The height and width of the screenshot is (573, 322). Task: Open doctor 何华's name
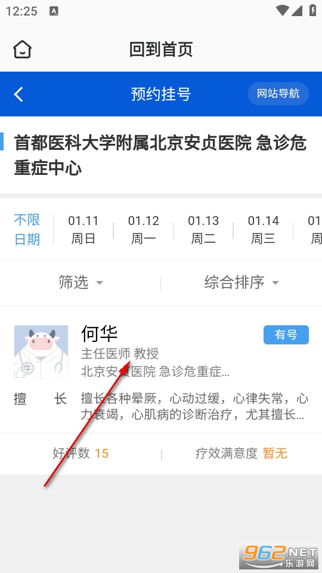(100, 333)
